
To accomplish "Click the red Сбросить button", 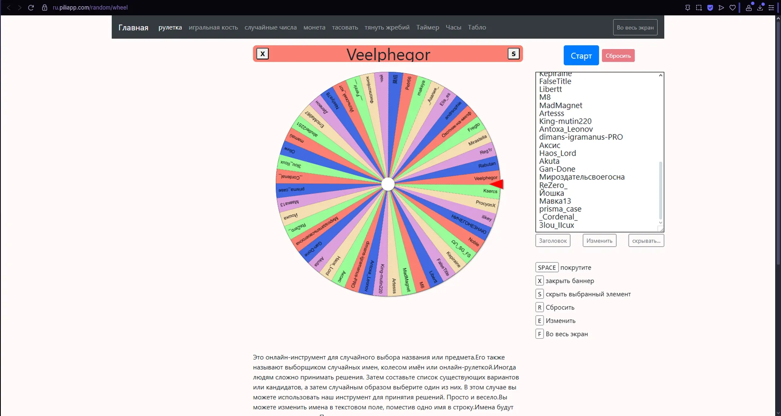I will click(x=618, y=56).
